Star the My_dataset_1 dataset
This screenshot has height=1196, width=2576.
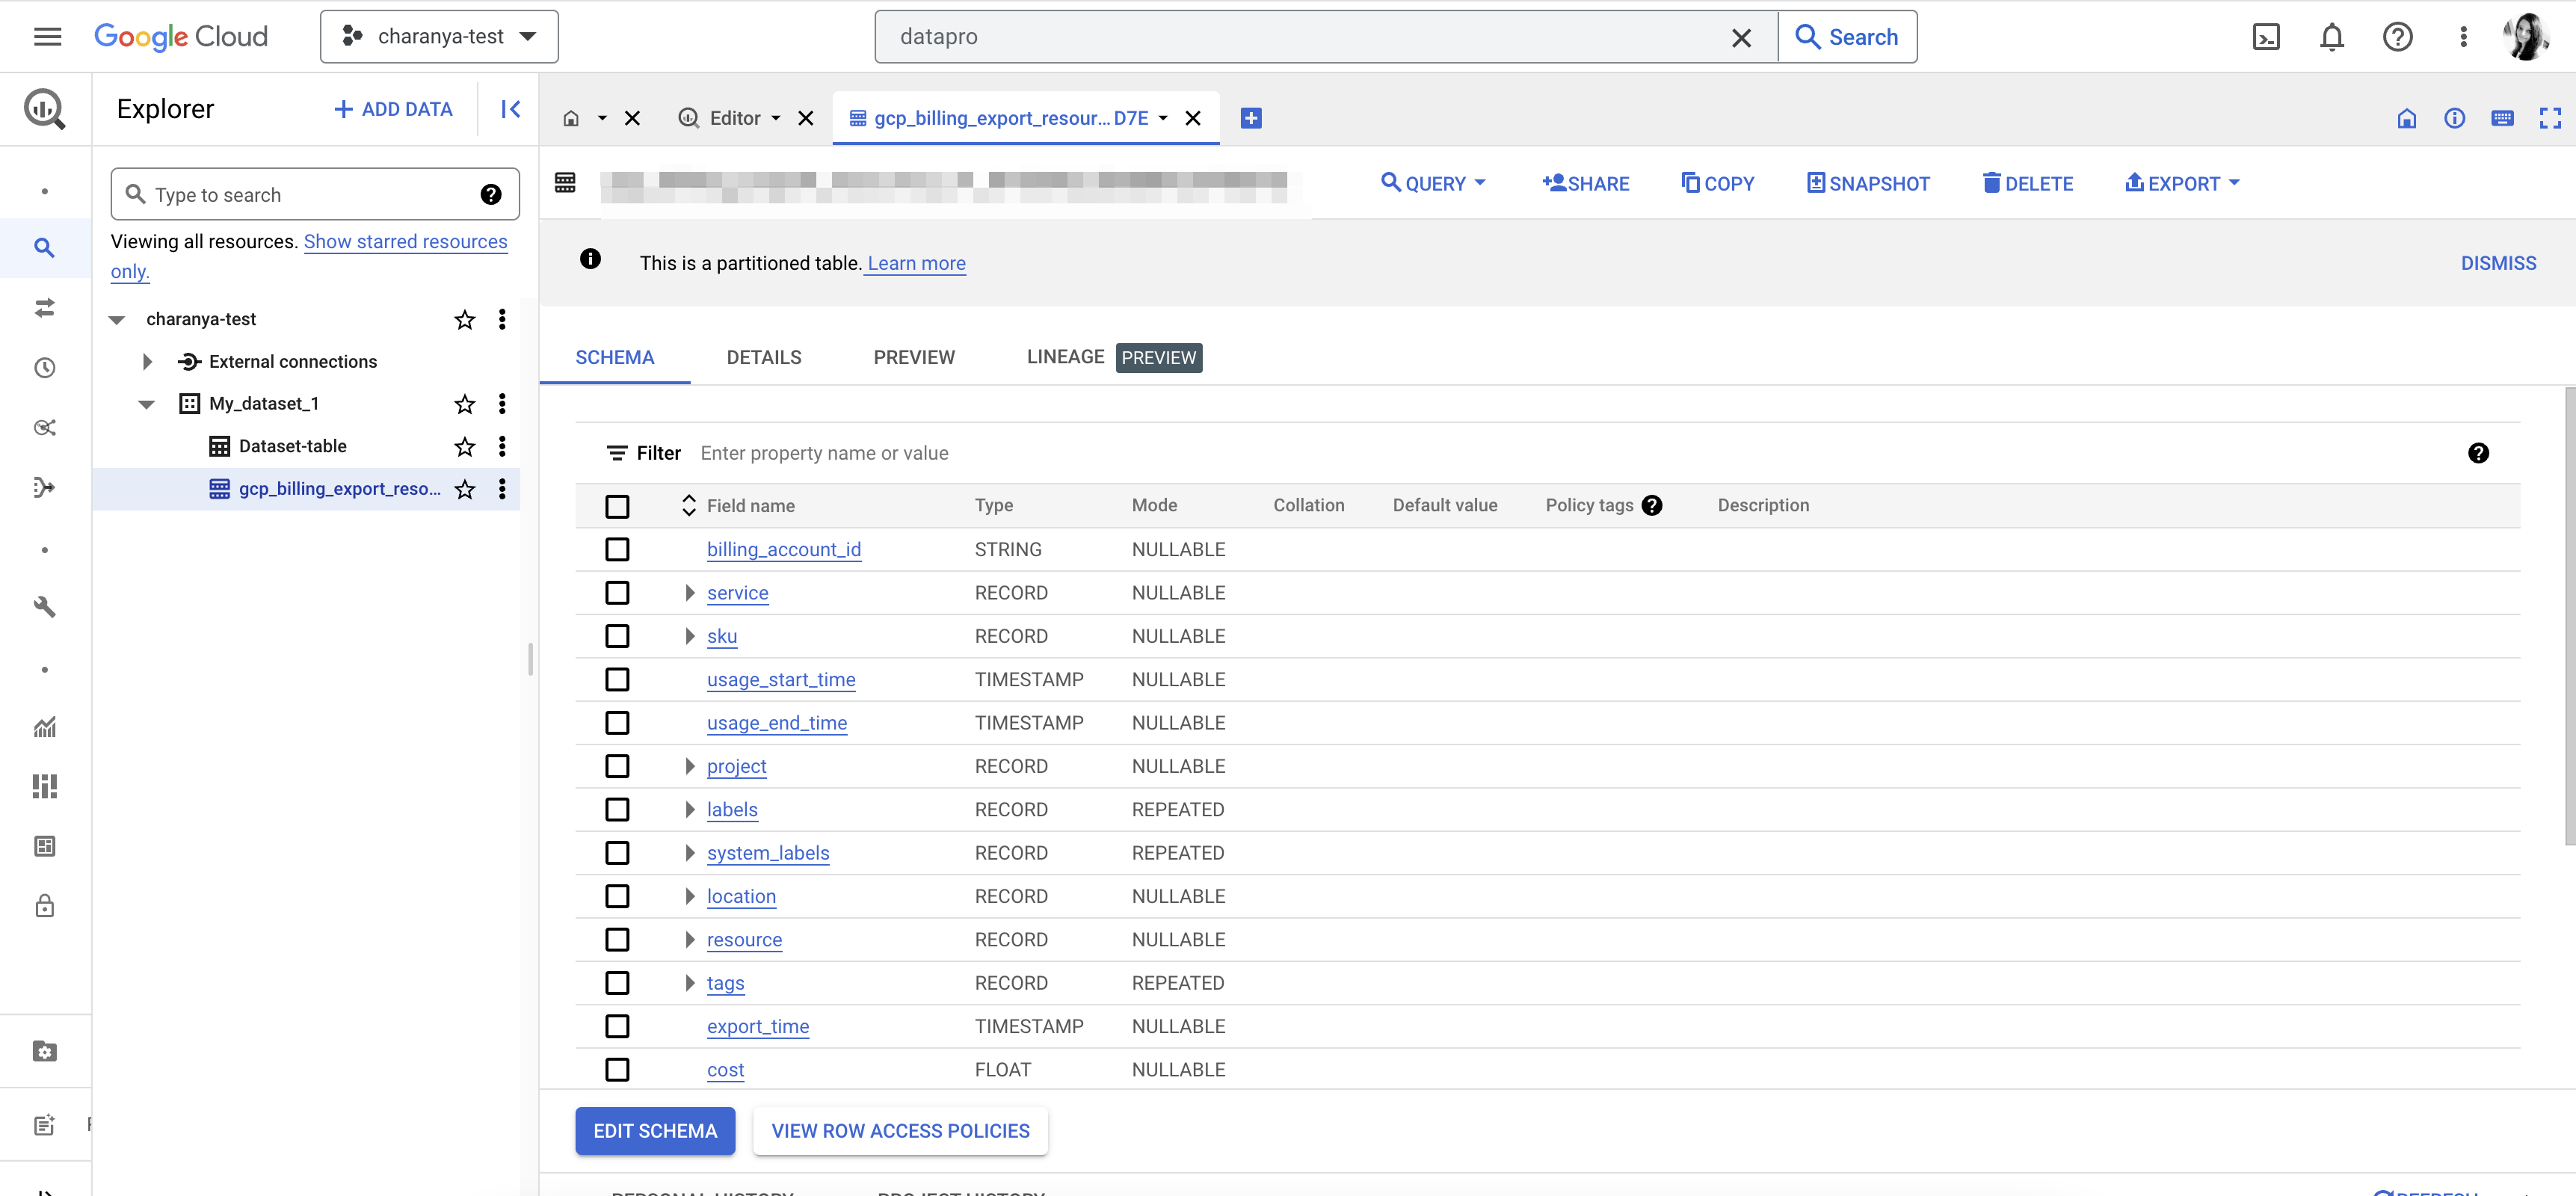[x=465, y=404]
